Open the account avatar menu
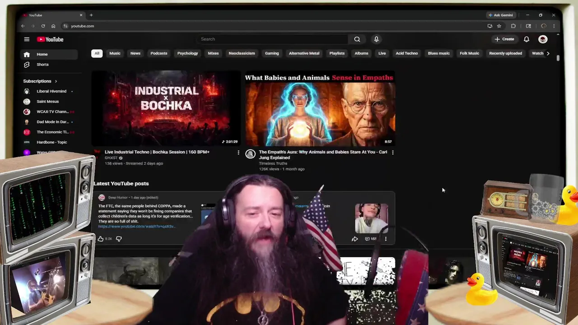The image size is (578, 325). 543,39
